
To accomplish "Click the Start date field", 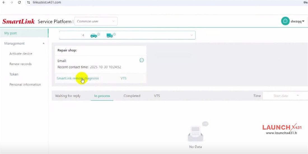I will coord(281,96).
